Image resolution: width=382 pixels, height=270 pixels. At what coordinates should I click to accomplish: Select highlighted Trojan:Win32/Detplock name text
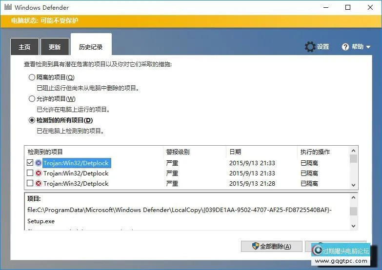pos(76,163)
